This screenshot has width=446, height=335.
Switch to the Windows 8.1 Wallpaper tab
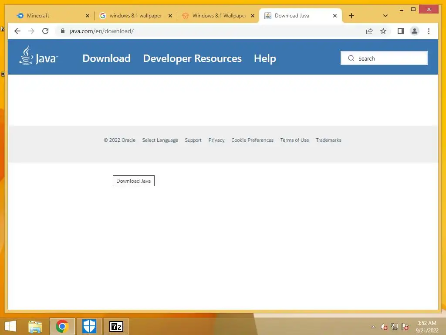point(218,16)
